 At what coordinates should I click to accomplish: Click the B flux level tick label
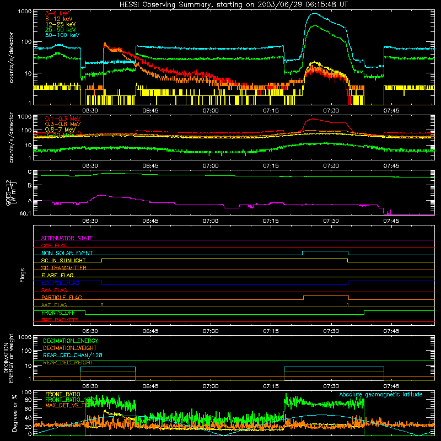pos(30,185)
